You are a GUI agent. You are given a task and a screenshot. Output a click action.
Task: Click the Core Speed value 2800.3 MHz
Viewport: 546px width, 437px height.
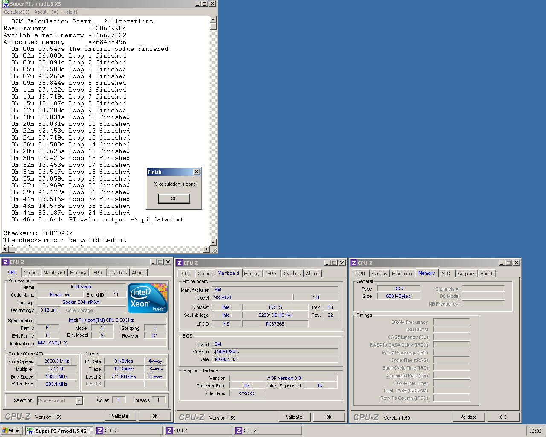click(x=57, y=361)
